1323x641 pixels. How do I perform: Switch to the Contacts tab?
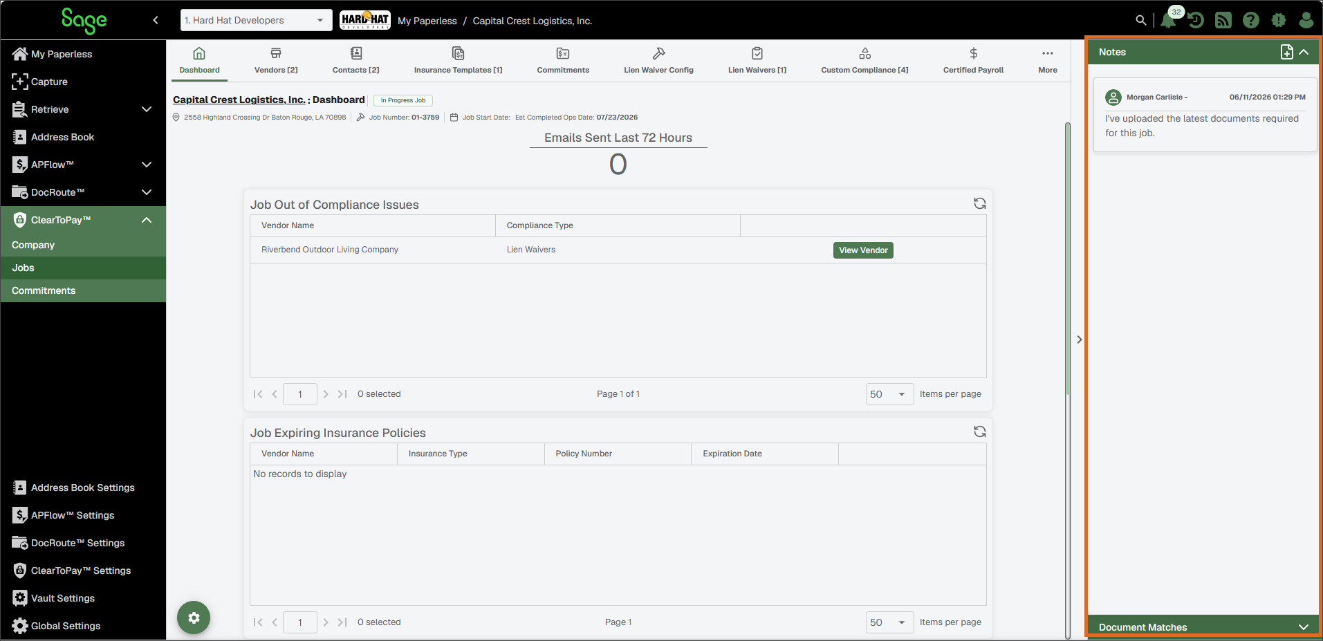pyautogui.click(x=355, y=61)
